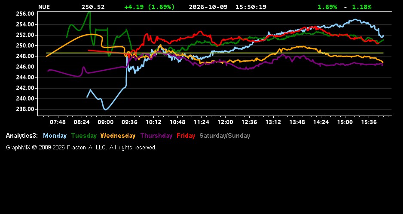
Task: Click the 15:36 time axis label
Action: tap(369, 122)
